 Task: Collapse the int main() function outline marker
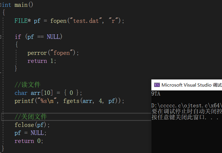tap(1, 5)
